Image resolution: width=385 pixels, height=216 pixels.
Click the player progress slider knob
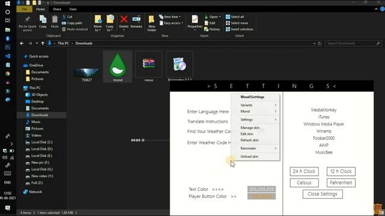point(143,140)
